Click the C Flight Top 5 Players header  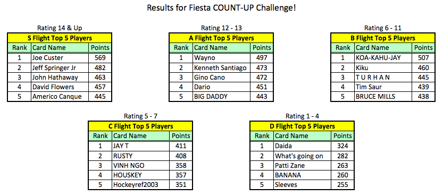click(x=140, y=126)
